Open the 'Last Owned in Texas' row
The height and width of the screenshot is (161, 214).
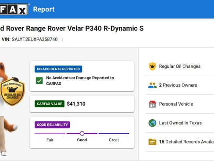(x=180, y=123)
